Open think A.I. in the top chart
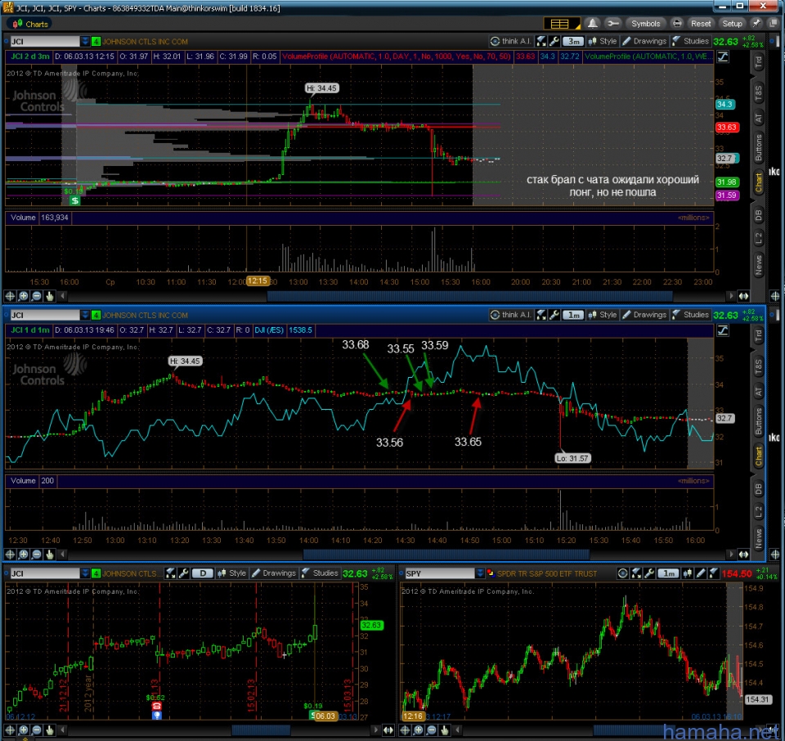The height and width of the screenshot is (741, 785). pyautogui.click(x=510, y=41)
